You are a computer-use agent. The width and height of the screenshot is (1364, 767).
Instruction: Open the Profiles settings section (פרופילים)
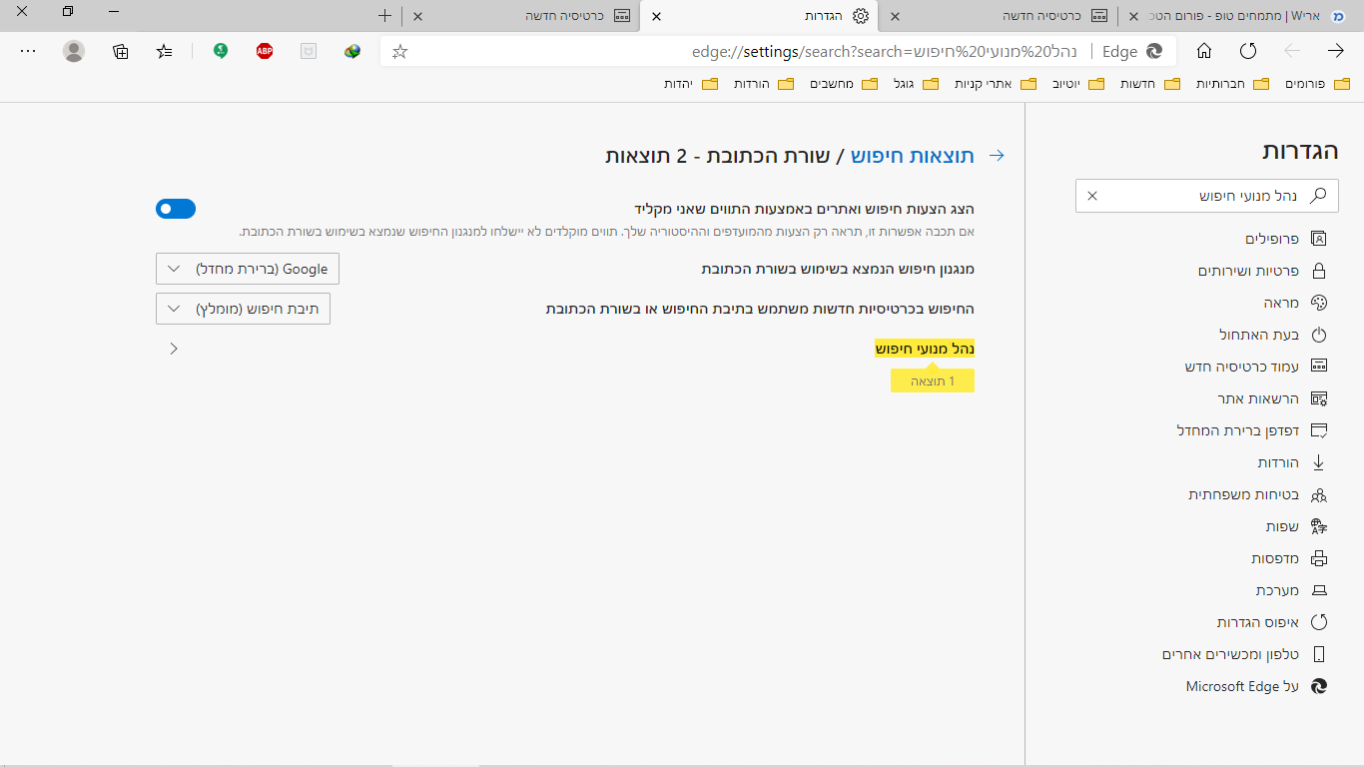point(1286,239)
